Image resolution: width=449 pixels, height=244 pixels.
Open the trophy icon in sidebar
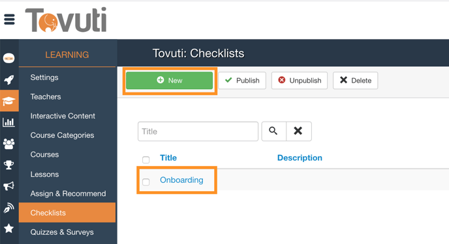tap(8, 165)
